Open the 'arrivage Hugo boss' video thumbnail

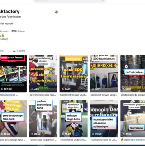point(73,119)
